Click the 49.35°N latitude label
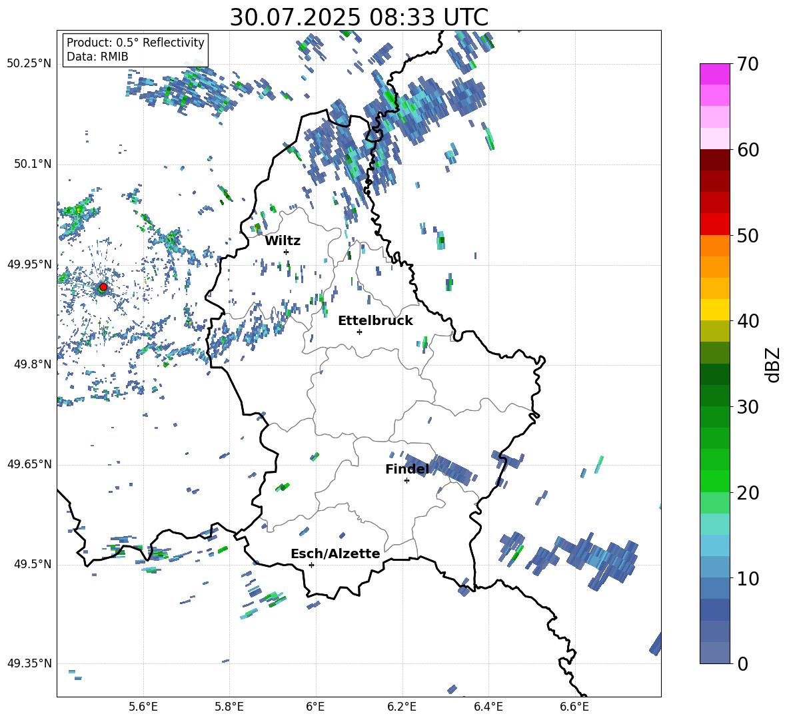The width and height of the screenshot is (789, 720). coord(29,663)
